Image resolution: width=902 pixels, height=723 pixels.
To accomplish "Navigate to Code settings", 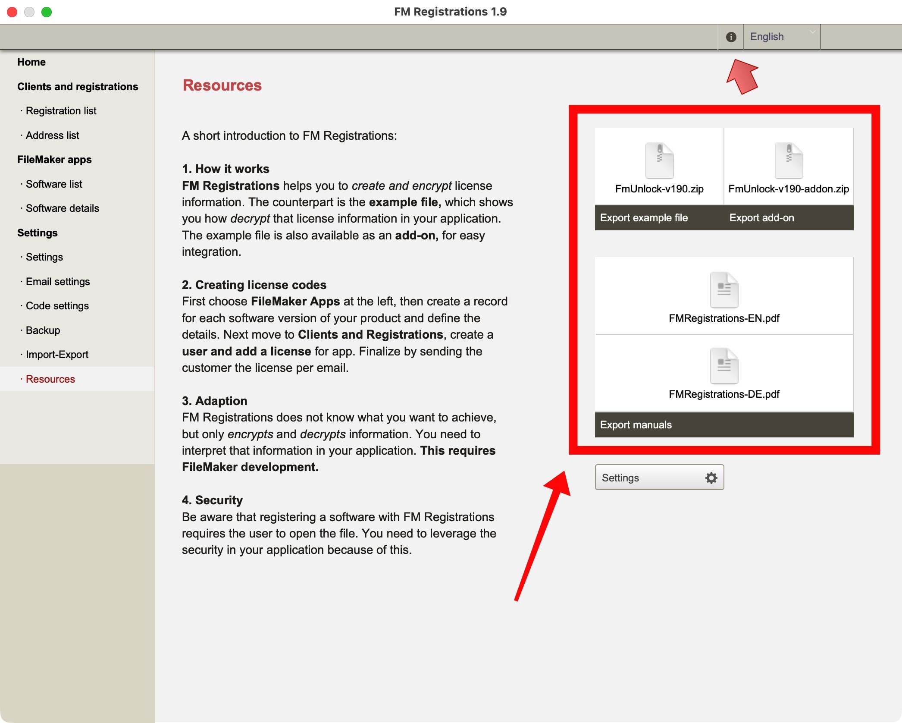I will [57, 306].
